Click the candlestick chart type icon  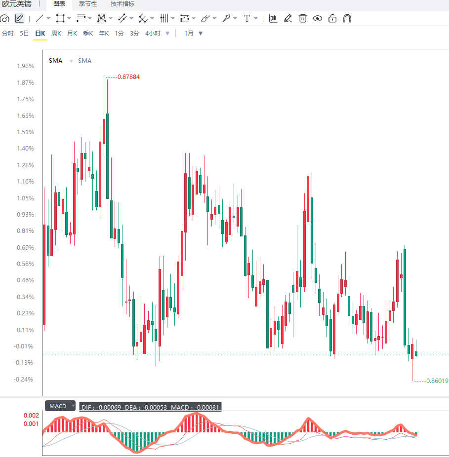coord(273,19)
